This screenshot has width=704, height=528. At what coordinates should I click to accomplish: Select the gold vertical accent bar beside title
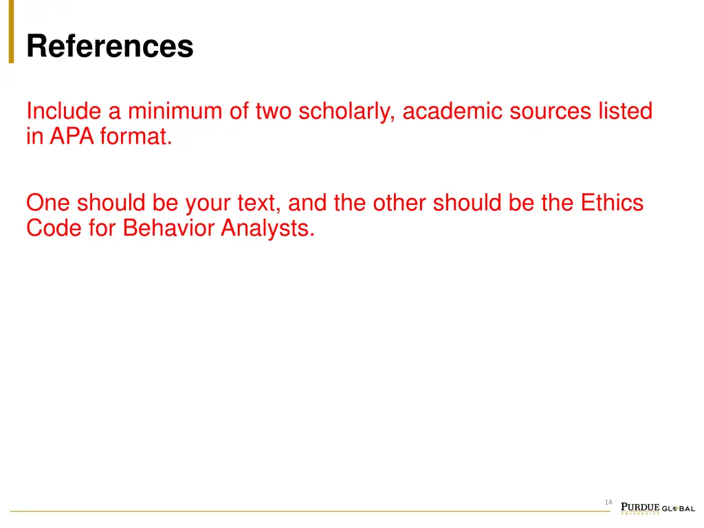pos(11,32)
